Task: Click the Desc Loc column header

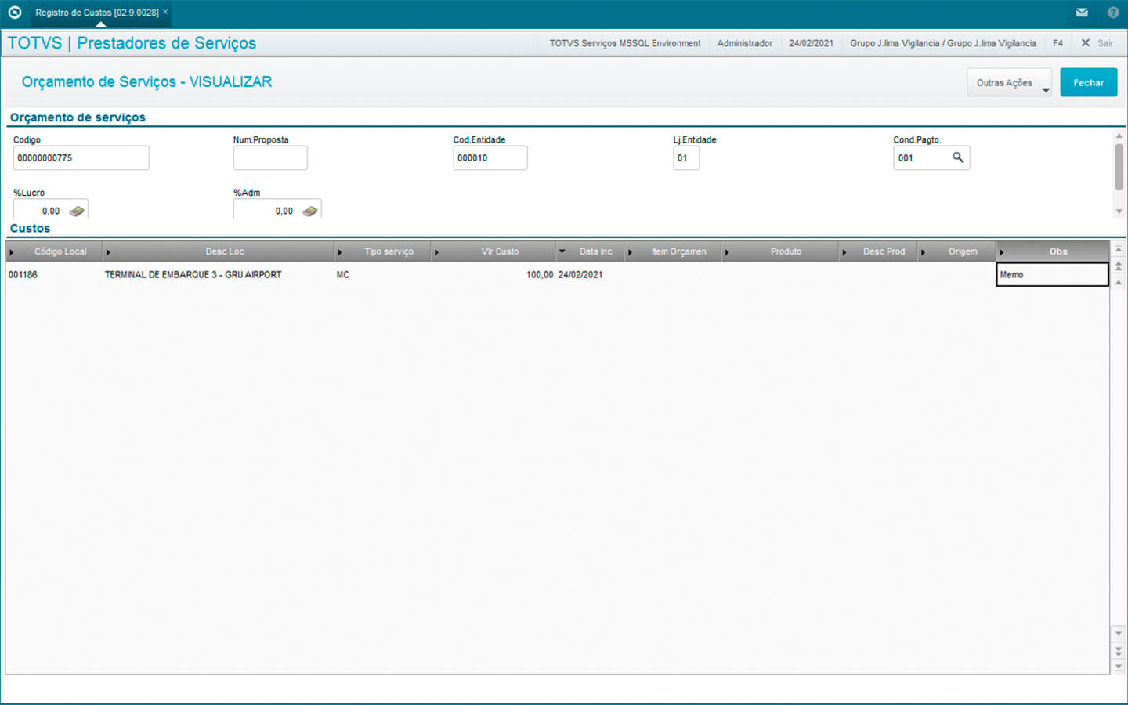Action: click(225, 251)
